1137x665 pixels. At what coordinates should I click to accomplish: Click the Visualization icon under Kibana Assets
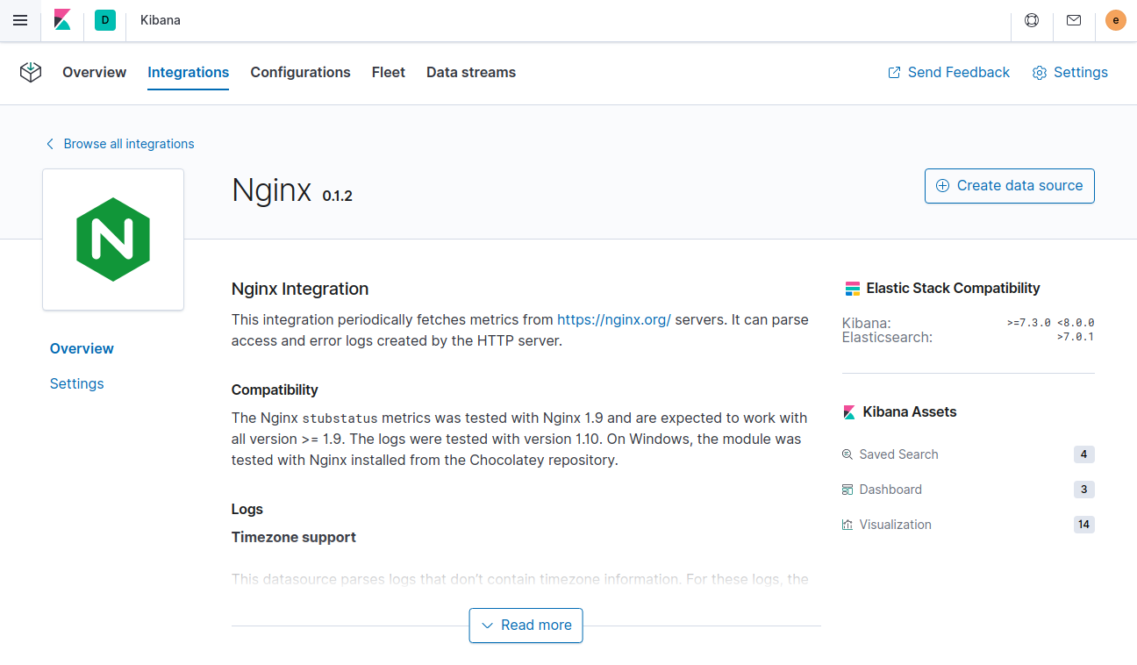coord(847,524)
